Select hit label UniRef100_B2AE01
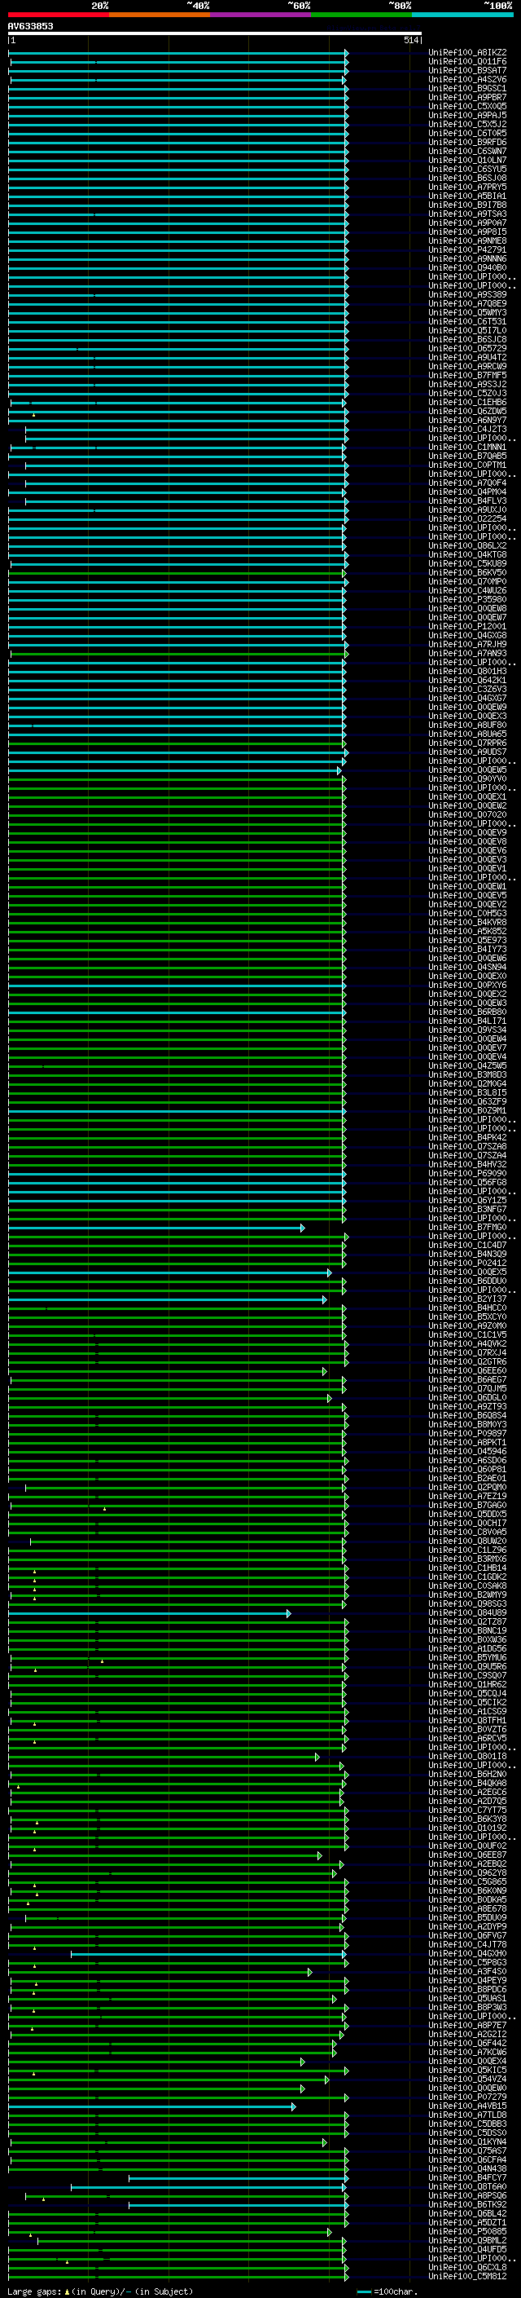The width and height of the screenshot is (521, 2298). [x=467, y=1479]
